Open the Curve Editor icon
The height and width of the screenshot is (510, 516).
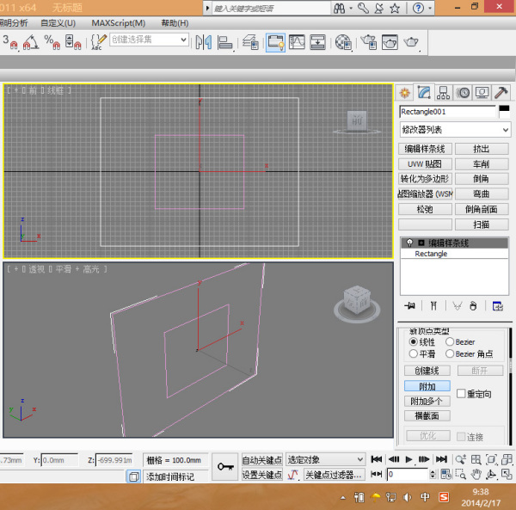pyautogui.click(x=297, y=42)
